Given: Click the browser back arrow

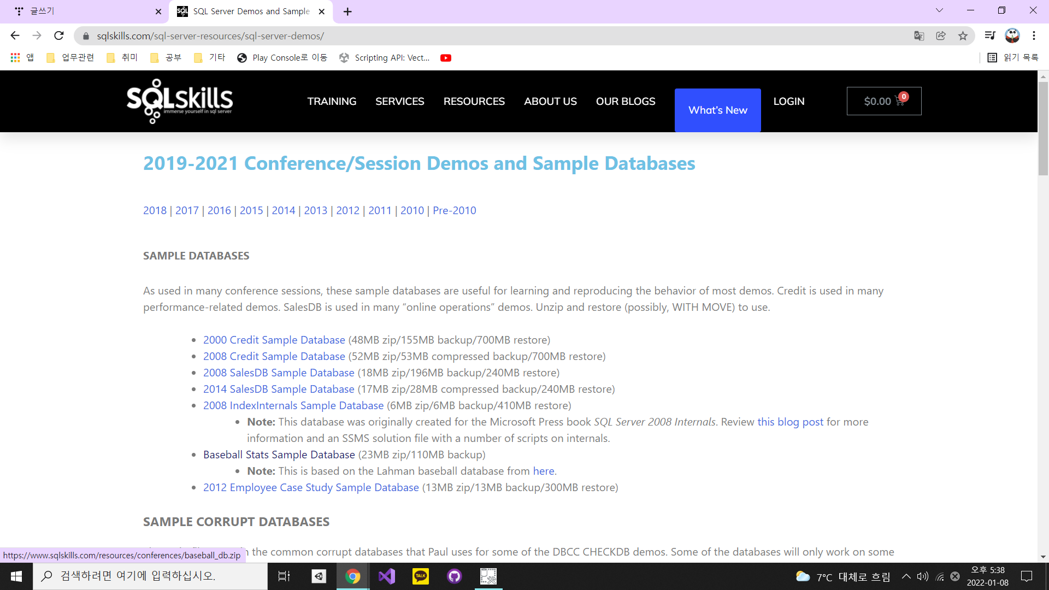Looking at the screenshot, I should coord(15,36).
